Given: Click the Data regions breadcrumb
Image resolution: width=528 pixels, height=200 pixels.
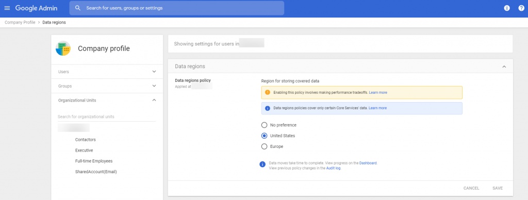Looking at the screenshot, I should coord(54,23).
